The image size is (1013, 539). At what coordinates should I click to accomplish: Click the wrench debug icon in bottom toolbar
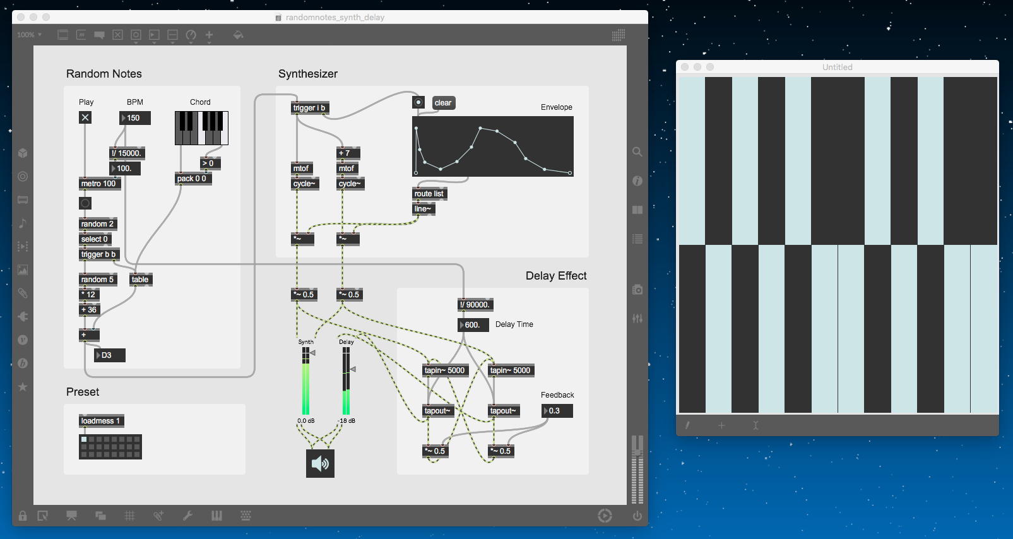[x=187, y=516]
